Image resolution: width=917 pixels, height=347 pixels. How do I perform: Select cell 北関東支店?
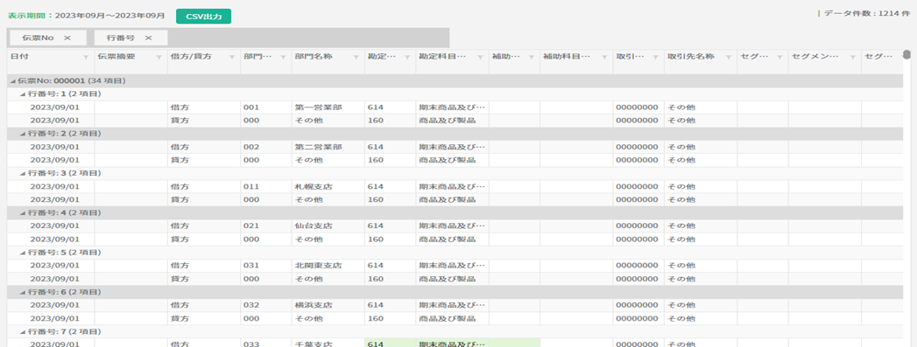[328, 266]
